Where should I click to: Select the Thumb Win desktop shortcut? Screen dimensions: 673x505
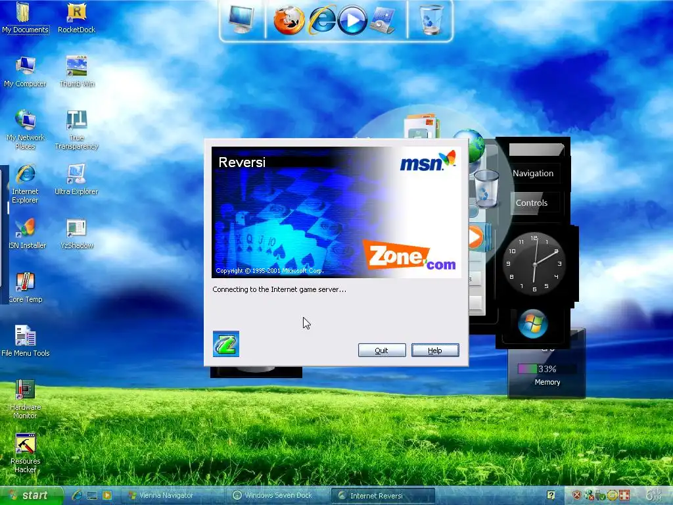77,71
